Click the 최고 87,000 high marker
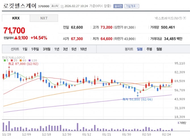190x140 pixels. [x=23, y=64]
